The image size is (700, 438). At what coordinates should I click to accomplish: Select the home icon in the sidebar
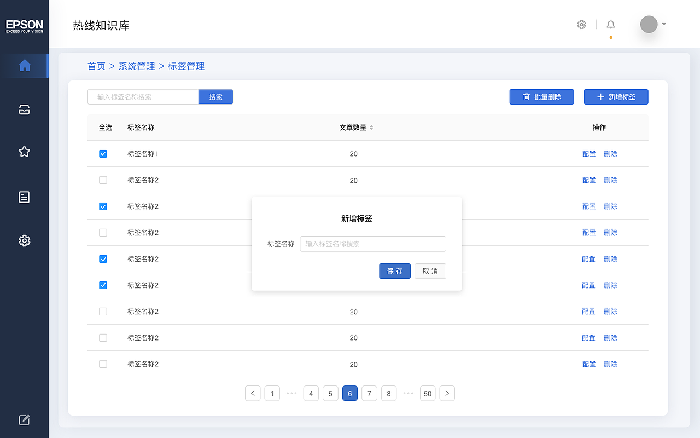coord(24,65)
